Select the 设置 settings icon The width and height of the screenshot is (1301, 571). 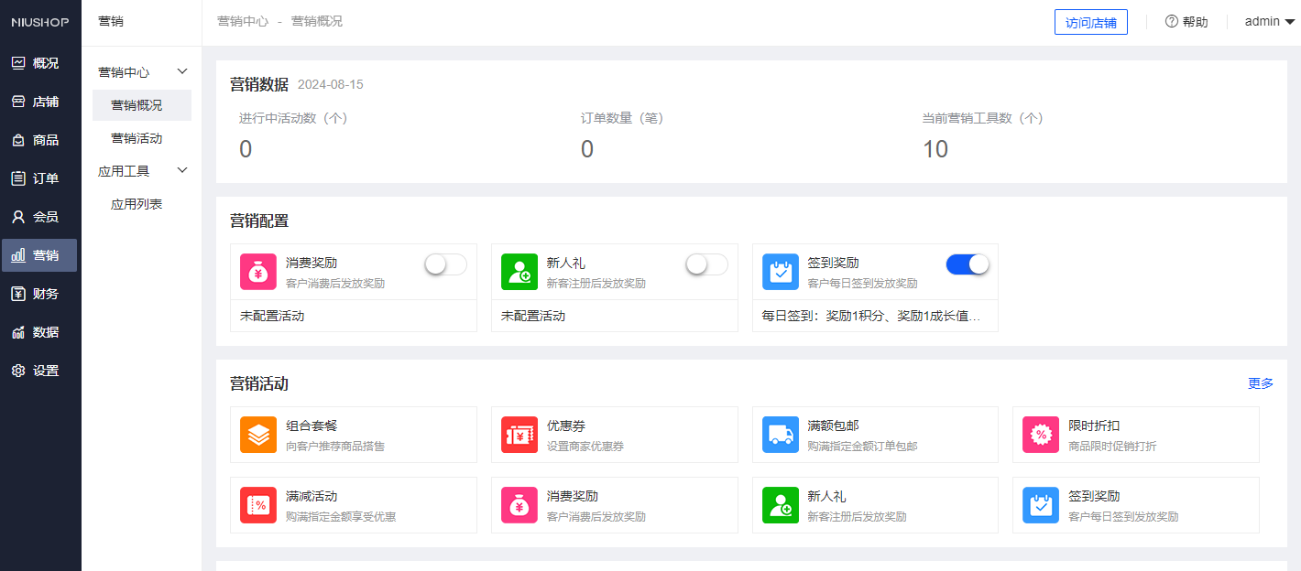[x=39, y=370]
